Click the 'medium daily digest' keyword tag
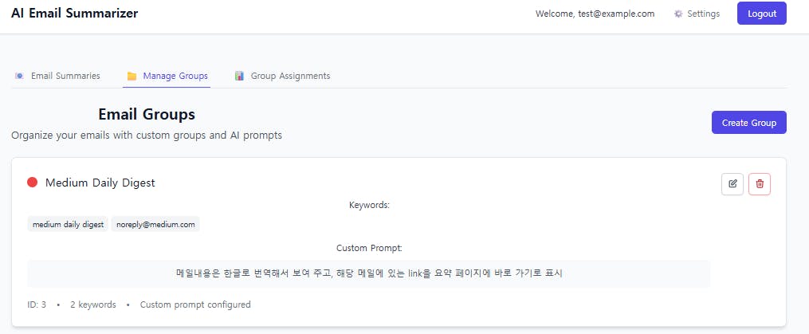Image resolution: width=809 pixels, height=334 pixels. click(68, 225)
